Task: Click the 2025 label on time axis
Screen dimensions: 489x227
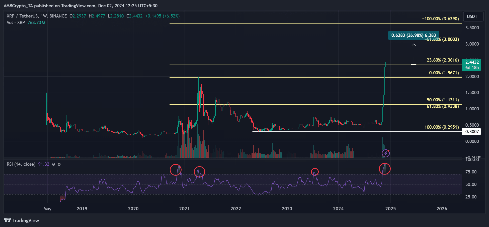Action: tap(390, 208)
